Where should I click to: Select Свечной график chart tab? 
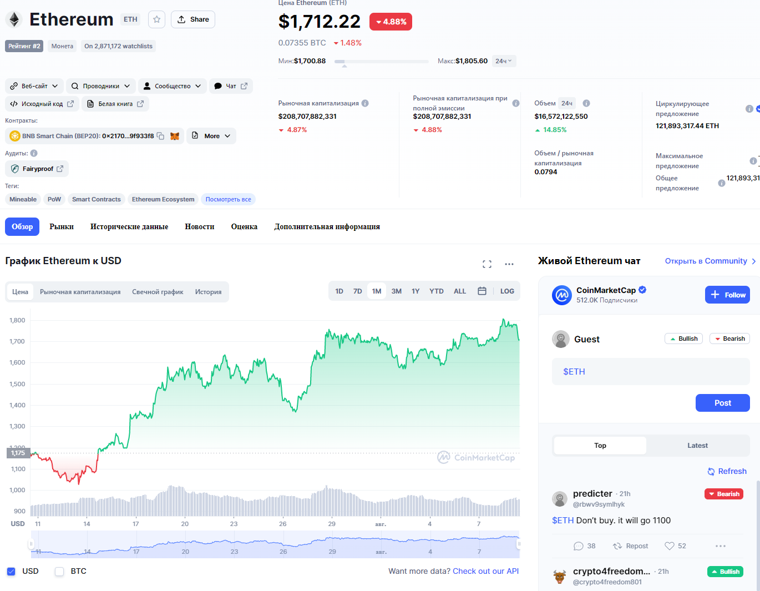click(158, 292)
